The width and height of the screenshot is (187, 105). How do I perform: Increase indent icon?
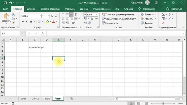67,23
